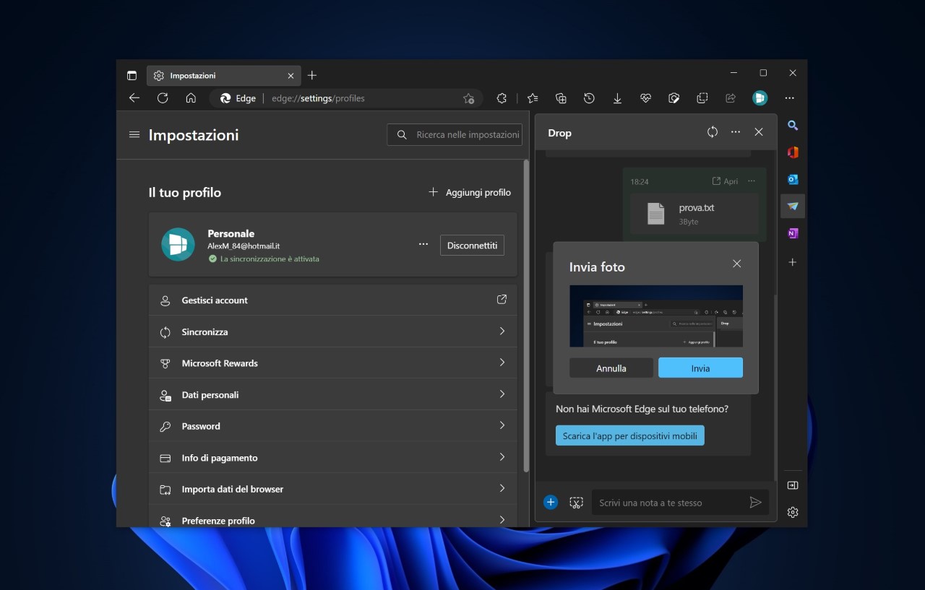Viewport: 925px width, 590px height.
Task: Switch to the Impostazioni tab
Action: click(225, 75)
